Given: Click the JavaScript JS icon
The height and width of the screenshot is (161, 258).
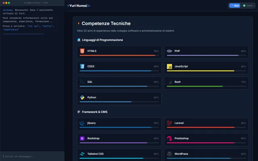Looking at the screenshot, I should pyautogui.click(x=169, y=66).
